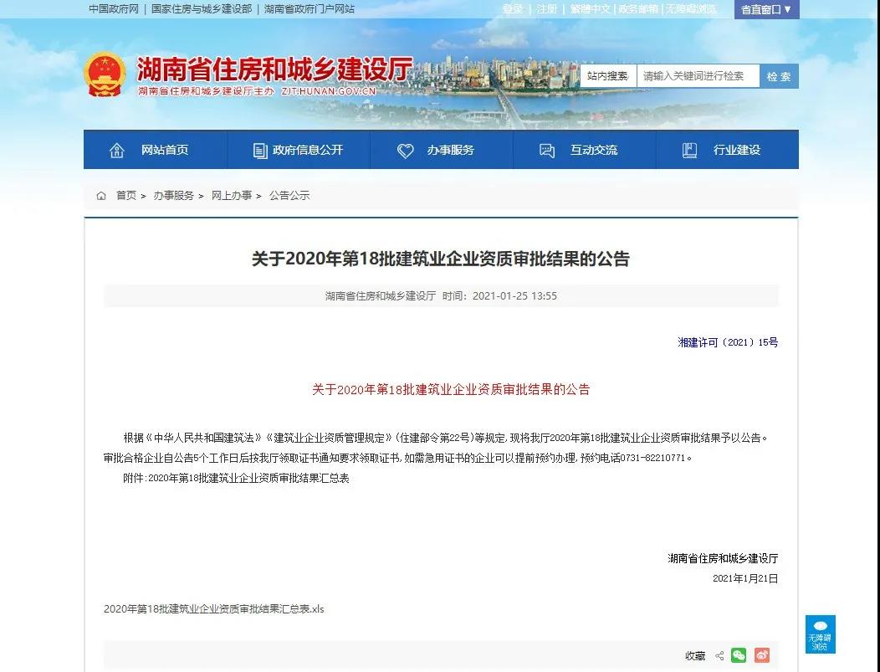The width and height of the screenshot is (880, 672).
Task: Open the floating 无障碍浏览 accessibility widget
Action: pos(820,634)
